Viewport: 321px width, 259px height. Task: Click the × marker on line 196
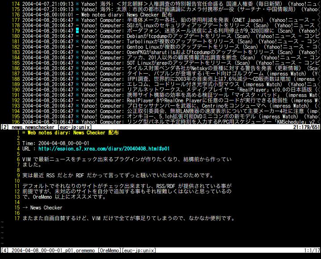pos(77,121)
